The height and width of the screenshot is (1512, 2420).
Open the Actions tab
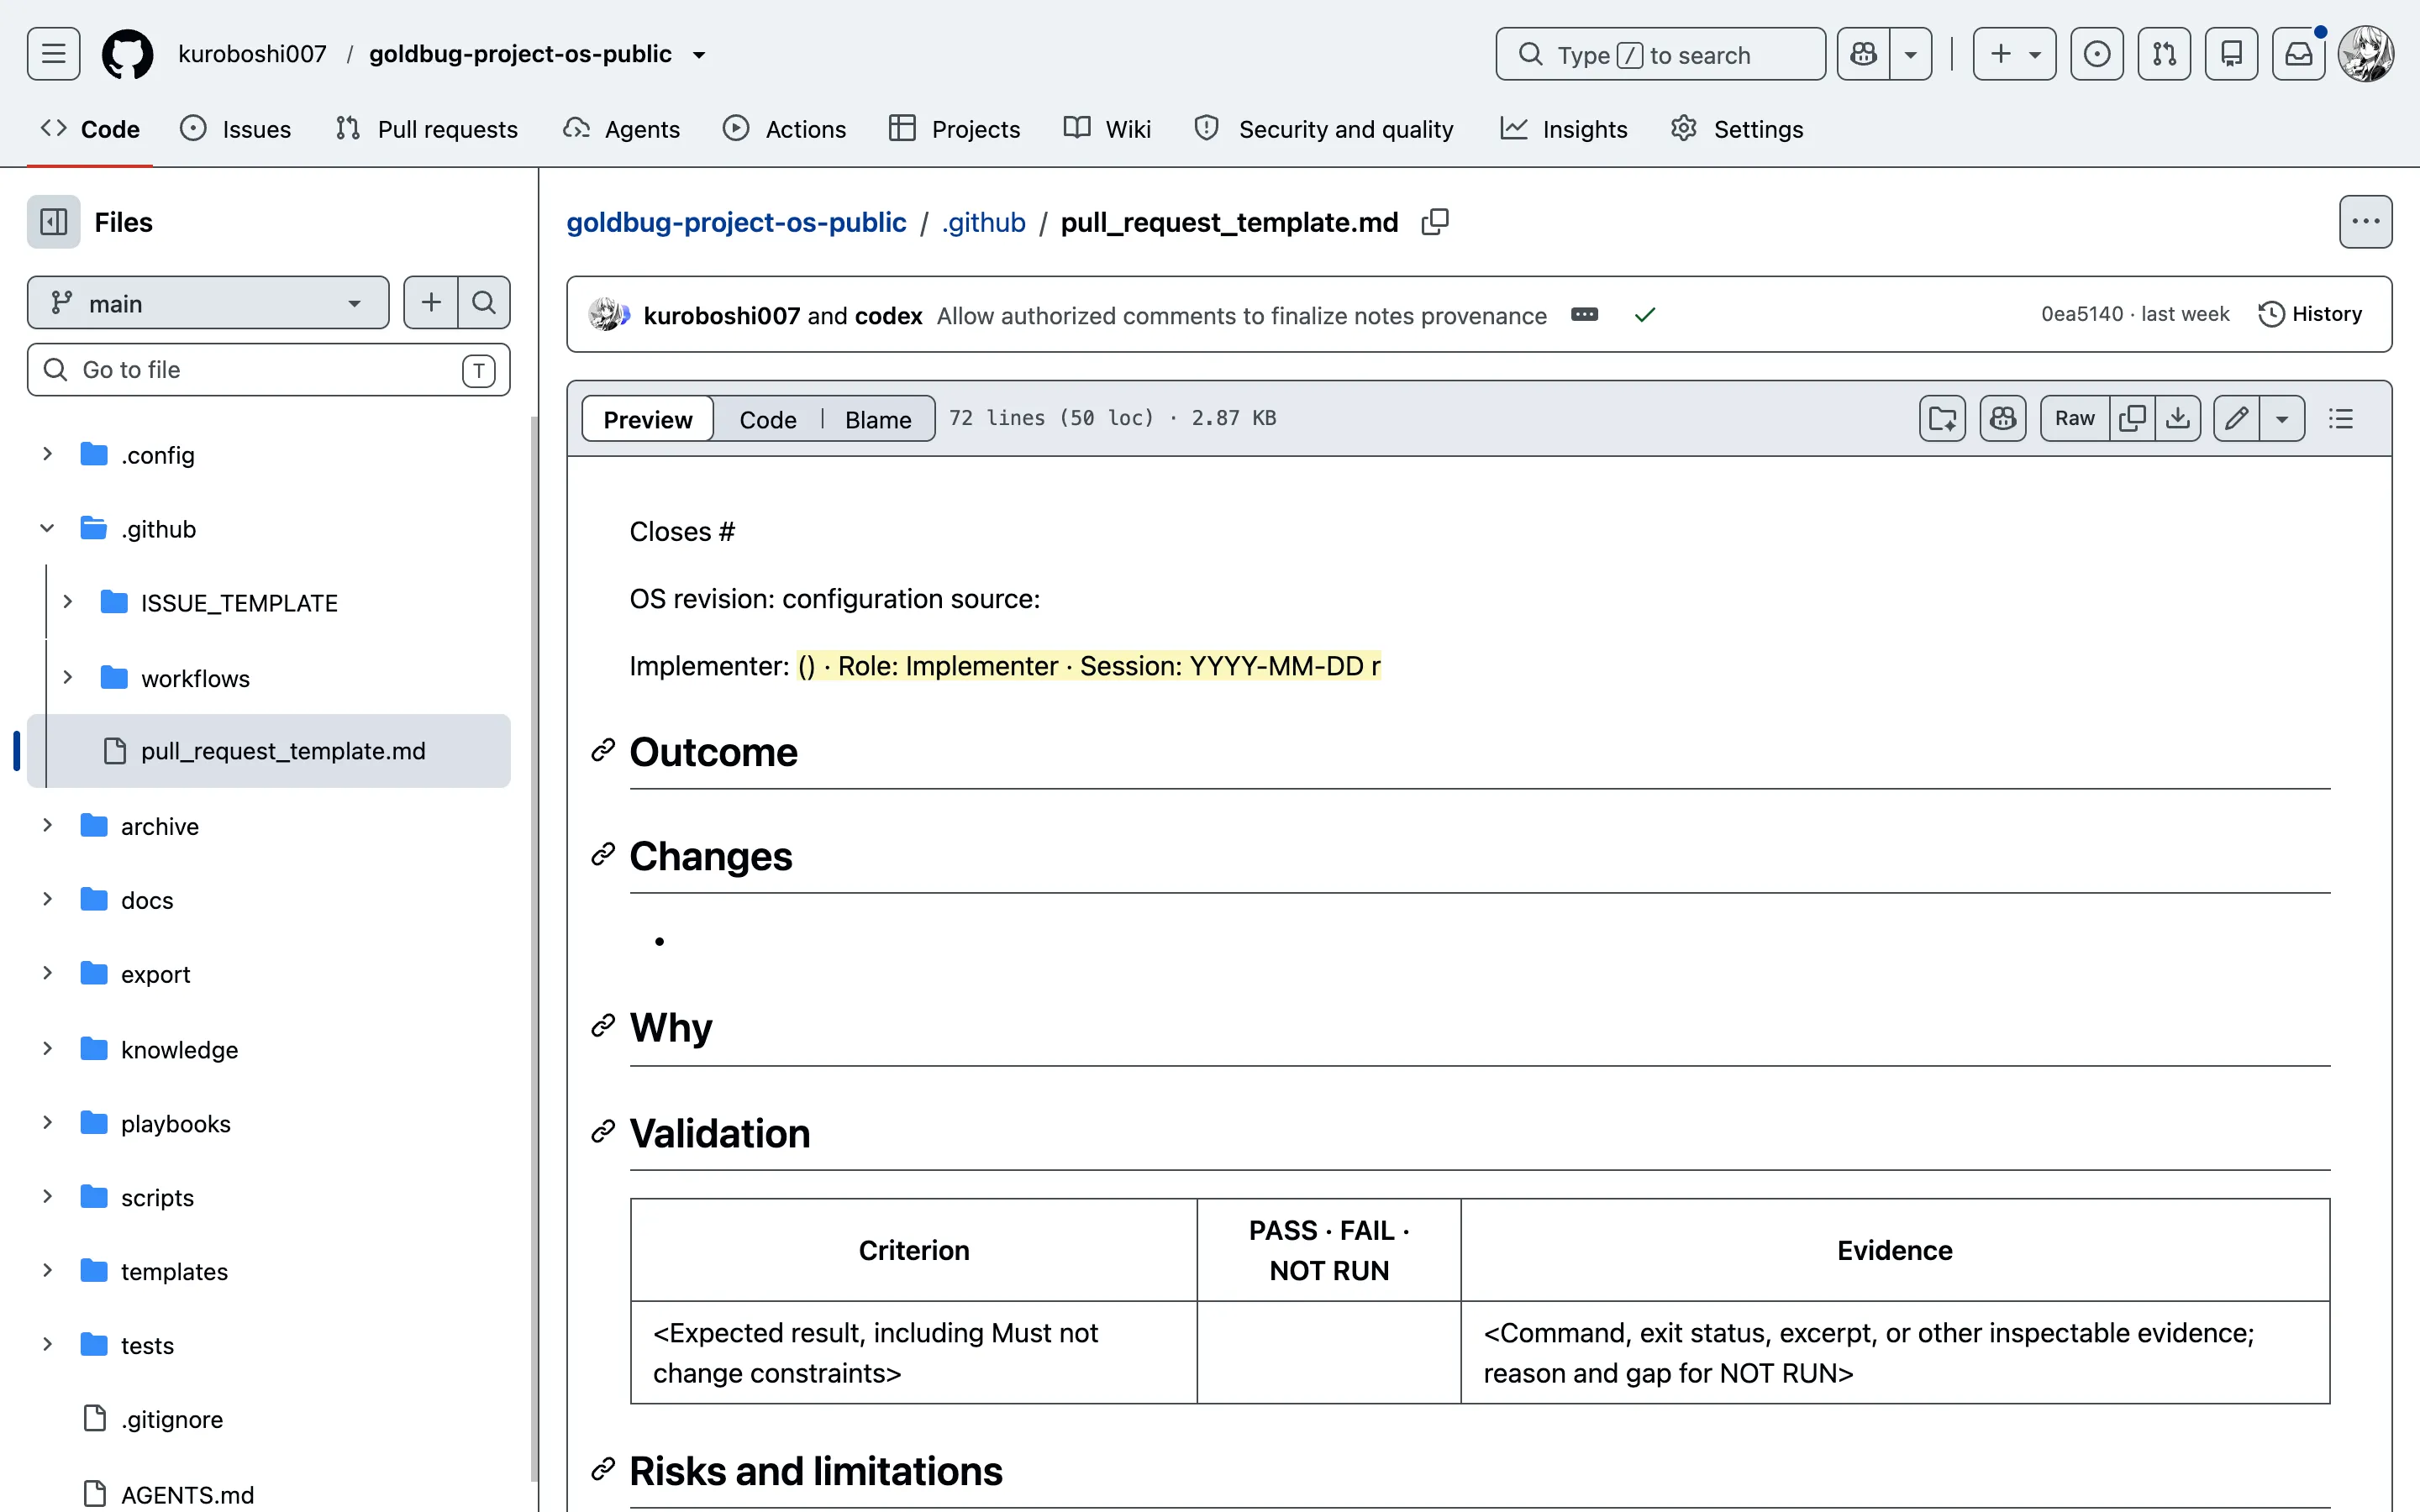tap(785, 129)
